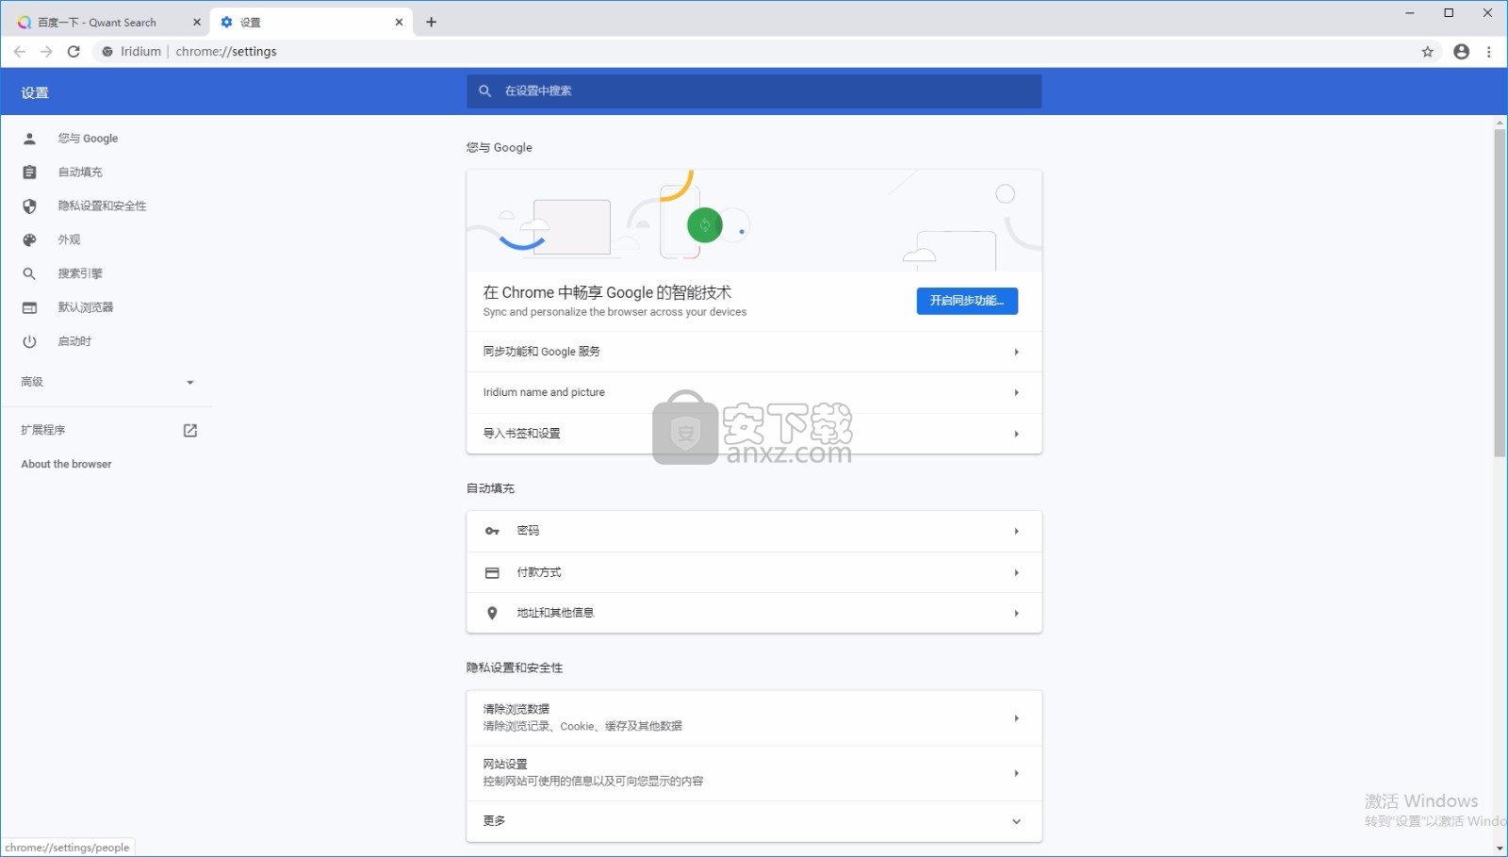The height and width of the screenshot is (857, 1508).
Task: Click the forward navigation arrow
Action: 46,52
